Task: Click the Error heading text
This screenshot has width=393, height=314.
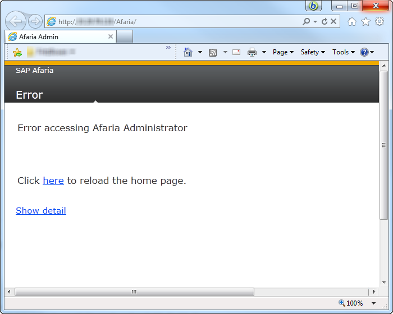Action: [29, 95]
